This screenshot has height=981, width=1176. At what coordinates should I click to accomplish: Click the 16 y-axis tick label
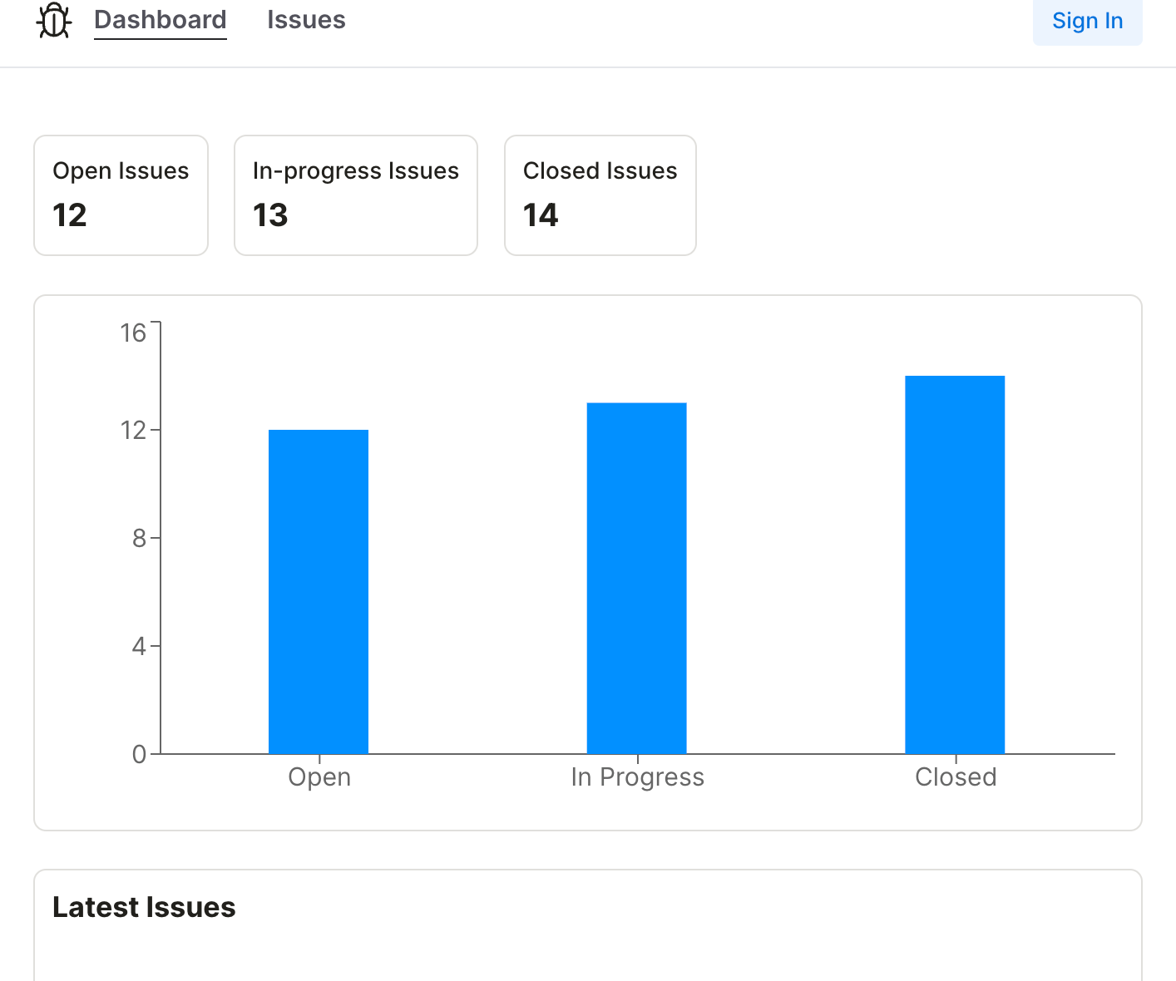[x=133, y=333]
